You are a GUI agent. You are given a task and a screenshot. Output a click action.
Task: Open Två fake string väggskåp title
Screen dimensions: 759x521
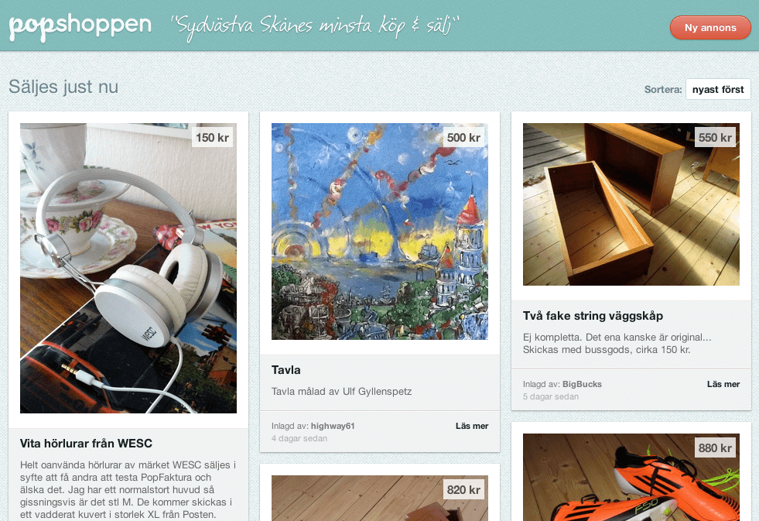coord(593,316)
